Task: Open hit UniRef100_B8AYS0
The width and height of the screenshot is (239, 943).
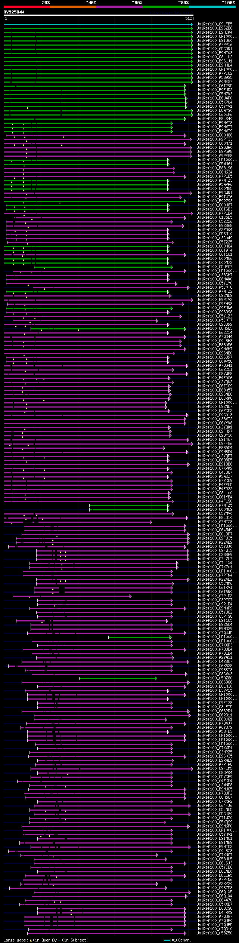Action: [214, 111]
